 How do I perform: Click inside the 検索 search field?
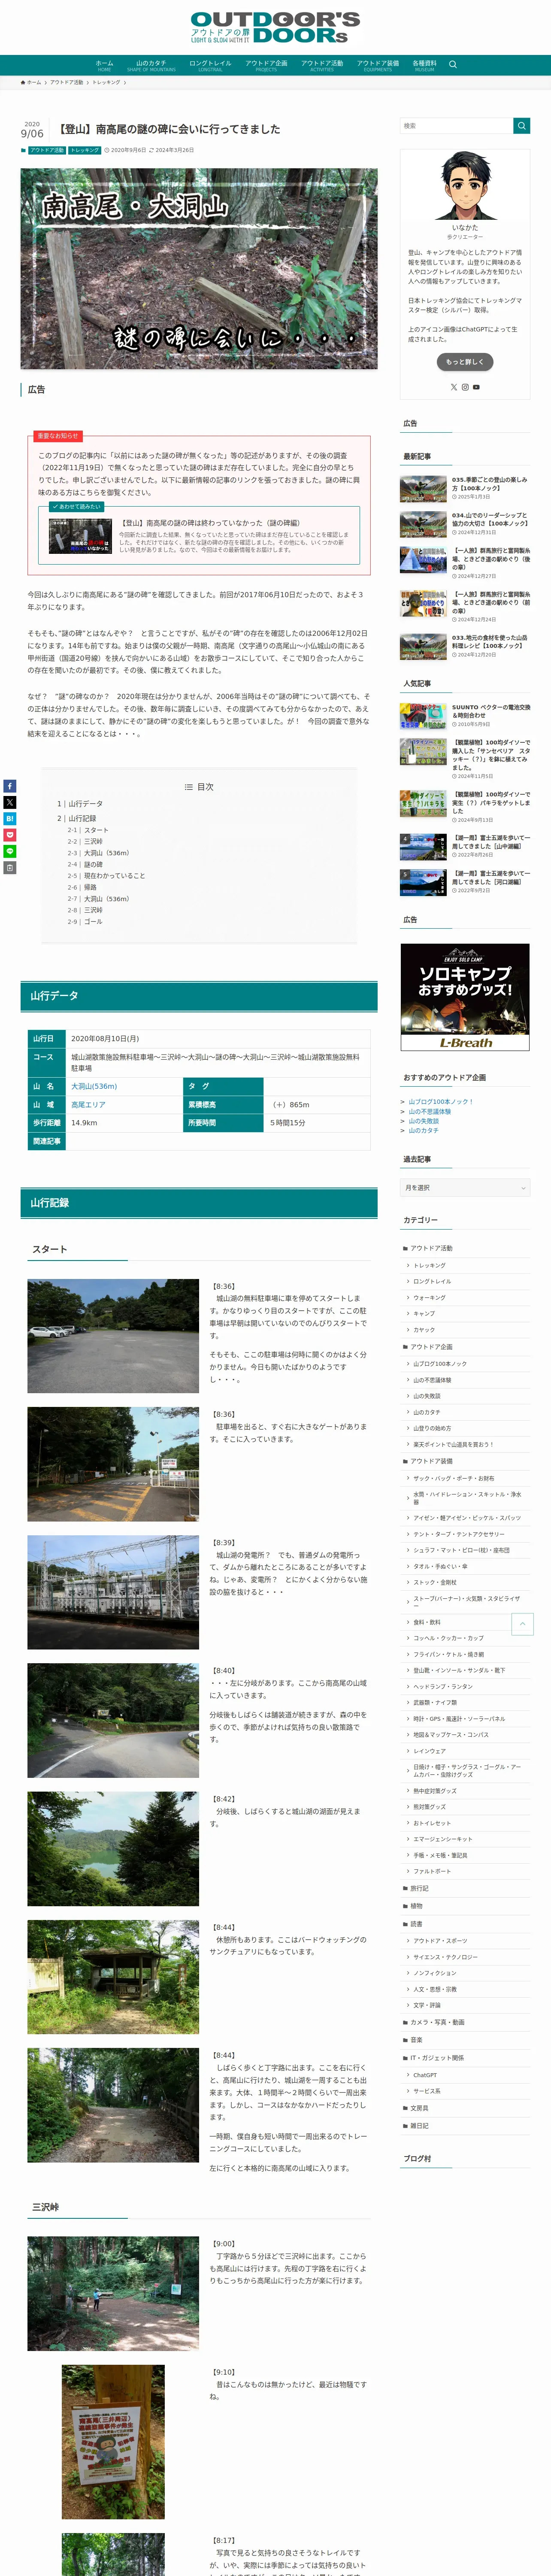[x=456, y=126]
